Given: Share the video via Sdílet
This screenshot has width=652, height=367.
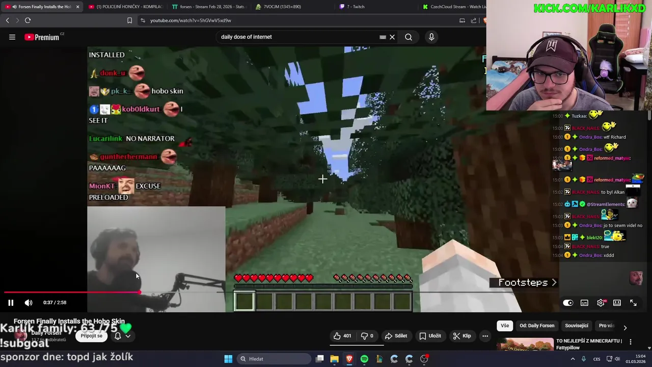Looking at the screenshot, I should (396, 336).
